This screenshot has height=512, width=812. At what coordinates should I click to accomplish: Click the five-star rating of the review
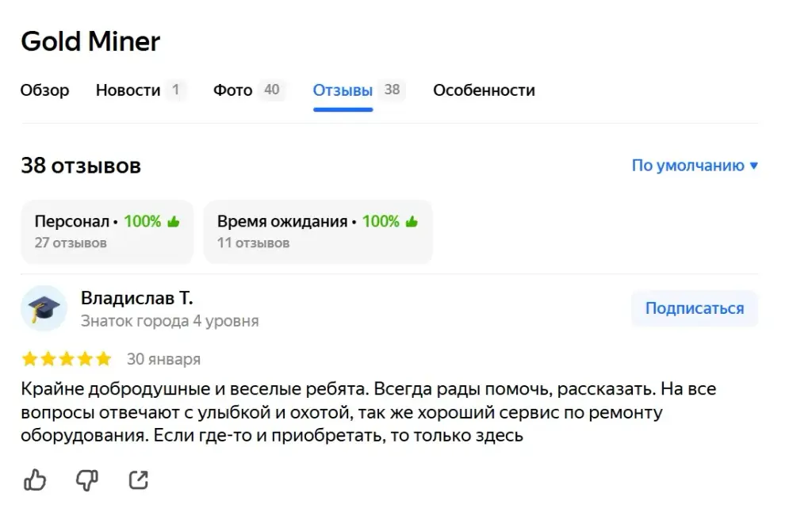pyautogui.click(x=67, y=359)
